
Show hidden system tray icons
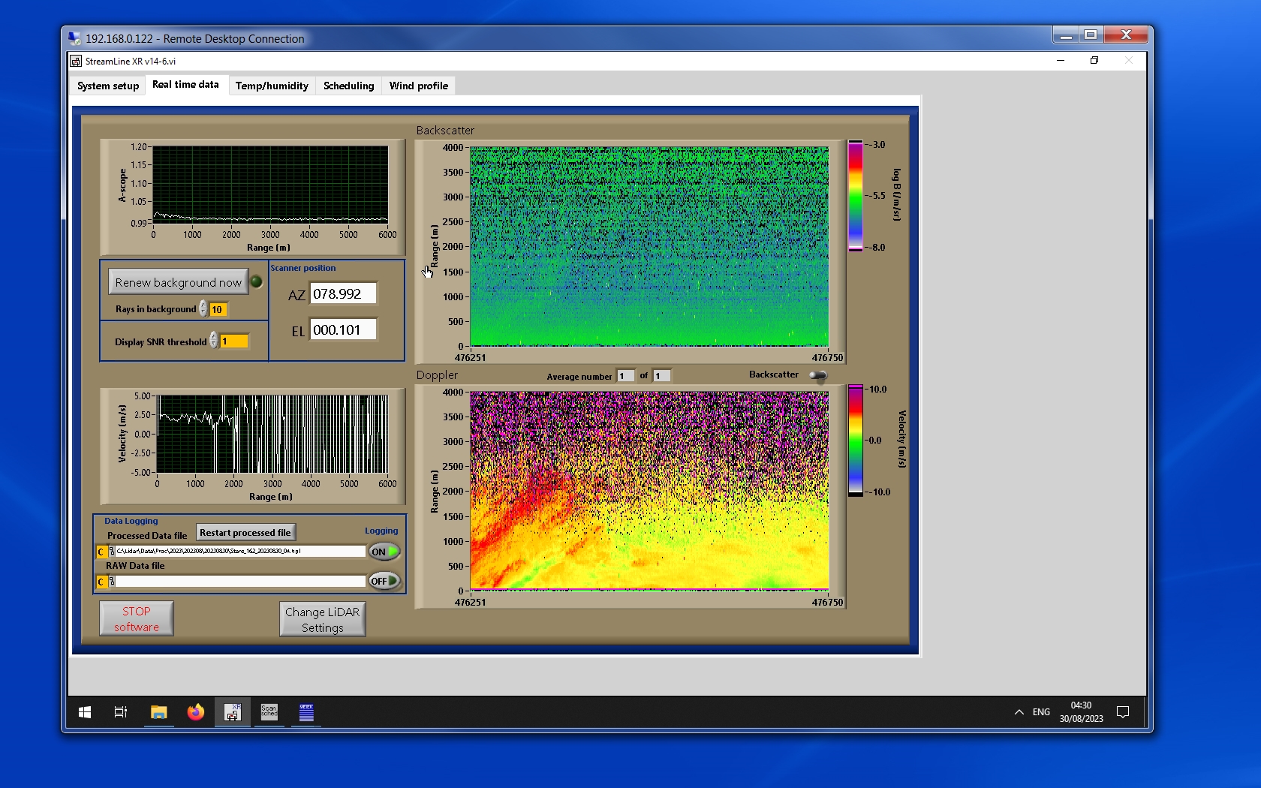coord(1019,712)
